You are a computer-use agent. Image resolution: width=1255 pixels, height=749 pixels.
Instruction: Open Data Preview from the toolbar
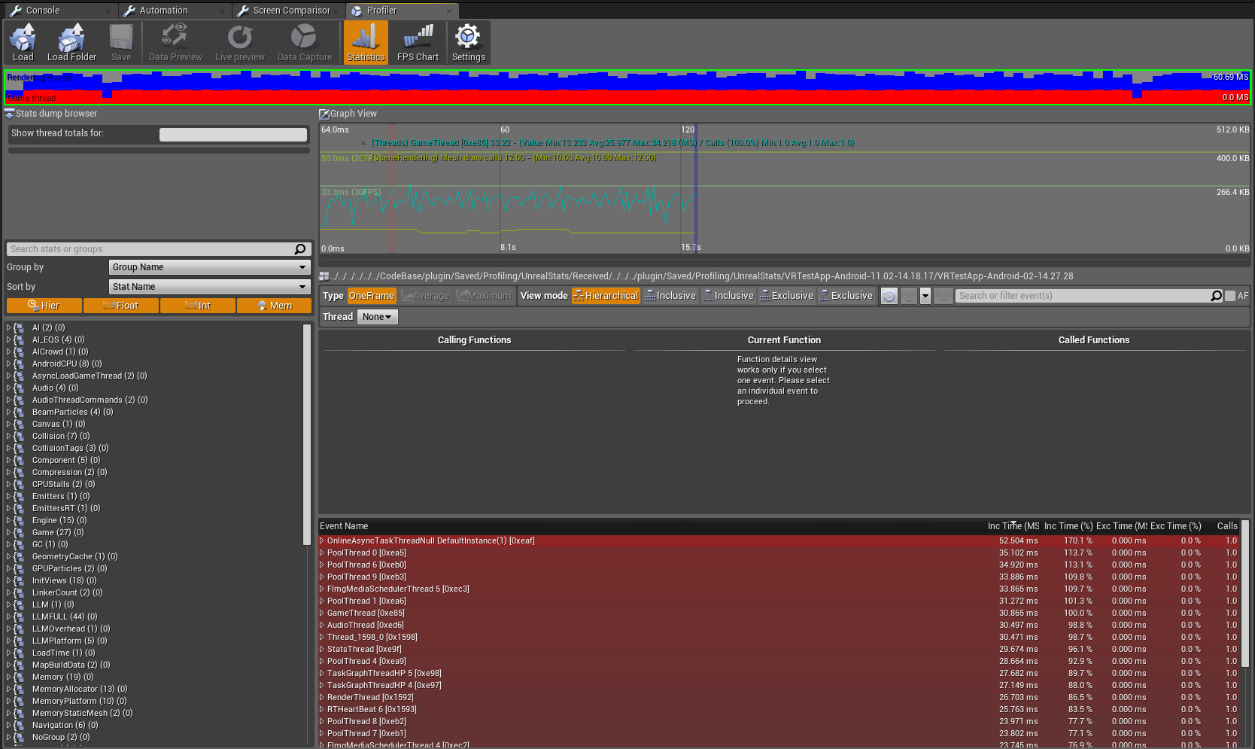175,42
